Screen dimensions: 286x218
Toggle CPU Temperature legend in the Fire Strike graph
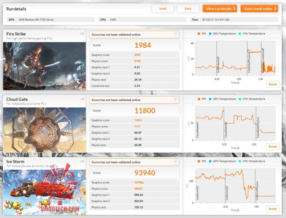pos(252,34)
